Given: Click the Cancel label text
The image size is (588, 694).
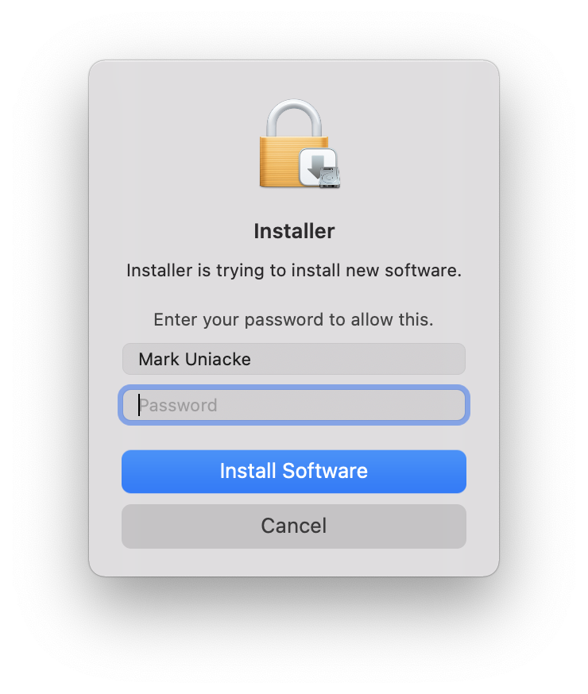Looking at the screenshot, I should point(293,526).
